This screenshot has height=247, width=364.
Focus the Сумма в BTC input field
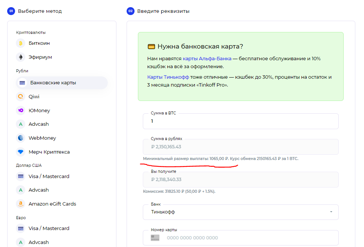[x=241, y=121]
